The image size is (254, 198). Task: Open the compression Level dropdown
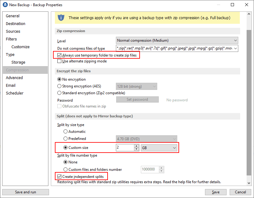(177, 40)
